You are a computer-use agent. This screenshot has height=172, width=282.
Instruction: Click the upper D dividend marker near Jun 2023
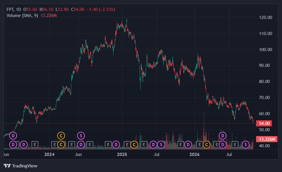pos(13,136)
